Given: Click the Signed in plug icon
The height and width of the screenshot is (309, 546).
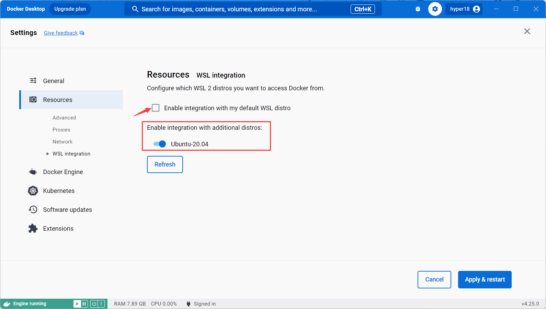Looking at the screenshot, I should coord(188,304).
